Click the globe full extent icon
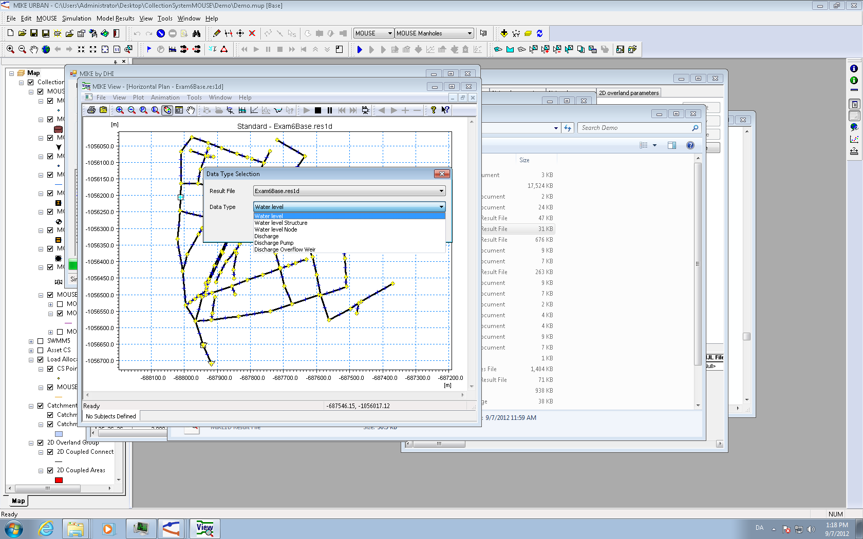This screenshot has height=539, width=863. click(46, 49)
